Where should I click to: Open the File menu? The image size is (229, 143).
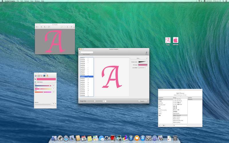click(18, 1)
